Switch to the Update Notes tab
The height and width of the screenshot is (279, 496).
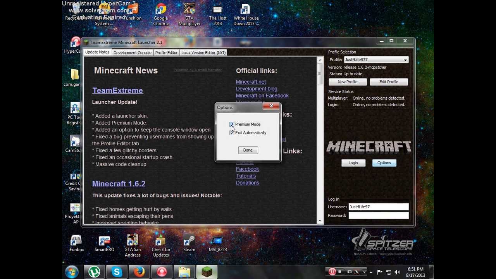click(x=97, y=52)
